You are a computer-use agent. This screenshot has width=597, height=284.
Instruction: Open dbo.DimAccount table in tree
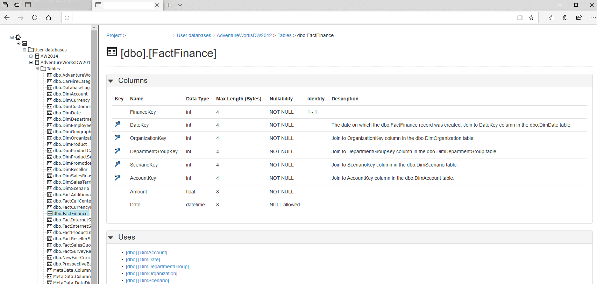(x=70, y=94)
